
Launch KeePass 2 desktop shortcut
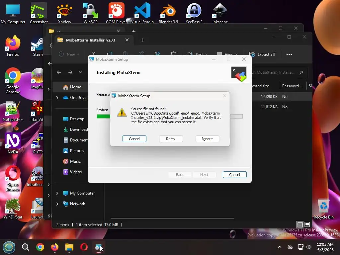point(194,13)
